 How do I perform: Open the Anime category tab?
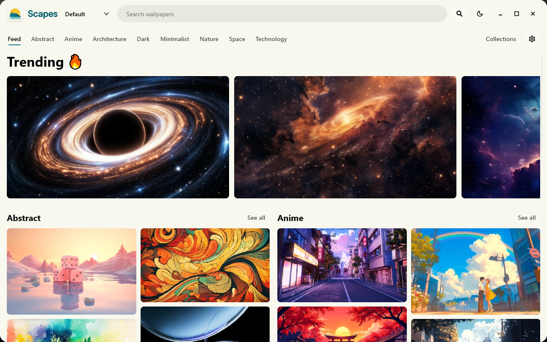pos(74,39)
